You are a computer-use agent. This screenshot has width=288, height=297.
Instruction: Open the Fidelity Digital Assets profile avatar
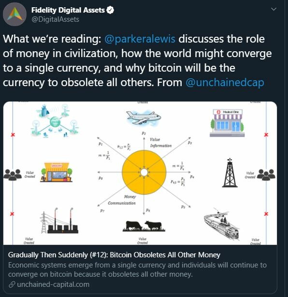click(15, 15)
